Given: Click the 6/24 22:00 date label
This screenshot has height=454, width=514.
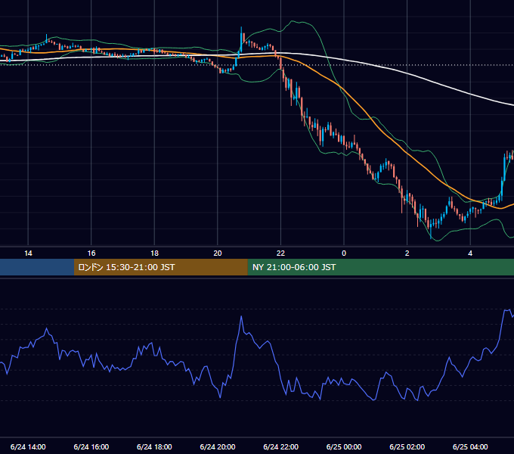Looking at the screenshot, I should pos(281,446).
